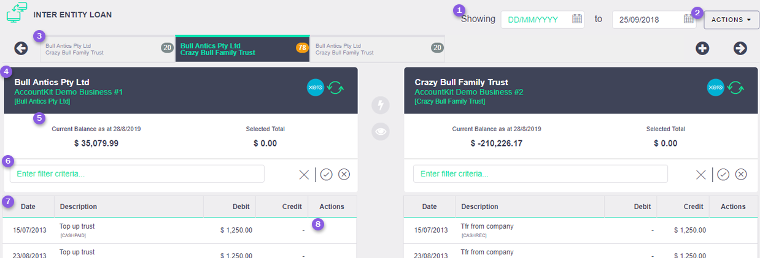Click the previous entity pair left arrow

tap(21, 48)
